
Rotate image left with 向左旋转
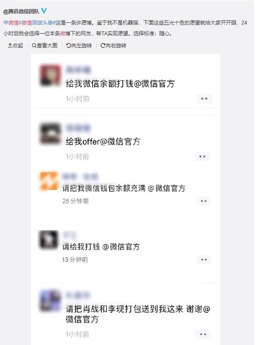(x=79, y=46)
